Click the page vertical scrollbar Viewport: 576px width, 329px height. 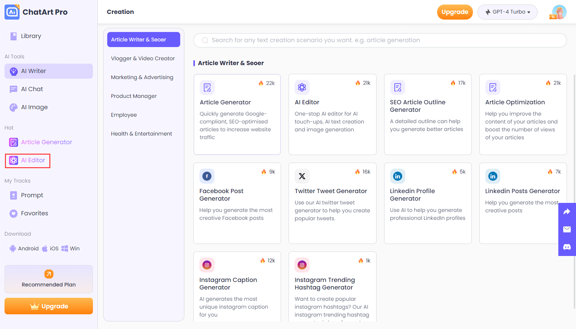pyautogui.click(x=574, y=191)
